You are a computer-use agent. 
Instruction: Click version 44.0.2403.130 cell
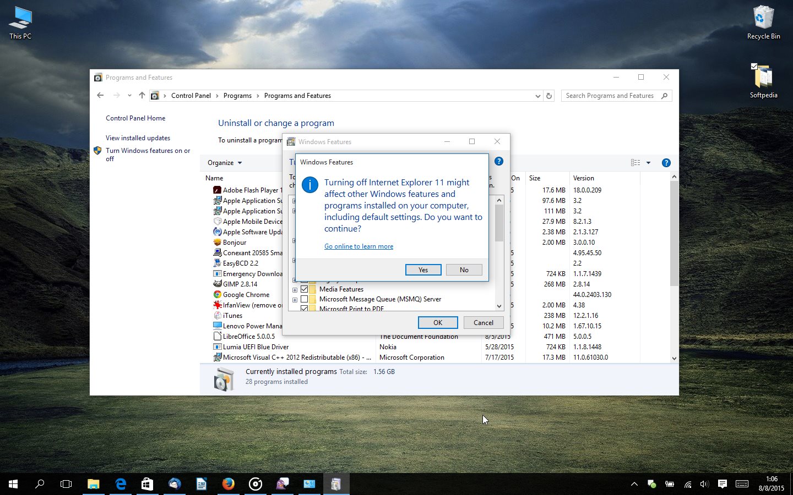coord(592,295)
